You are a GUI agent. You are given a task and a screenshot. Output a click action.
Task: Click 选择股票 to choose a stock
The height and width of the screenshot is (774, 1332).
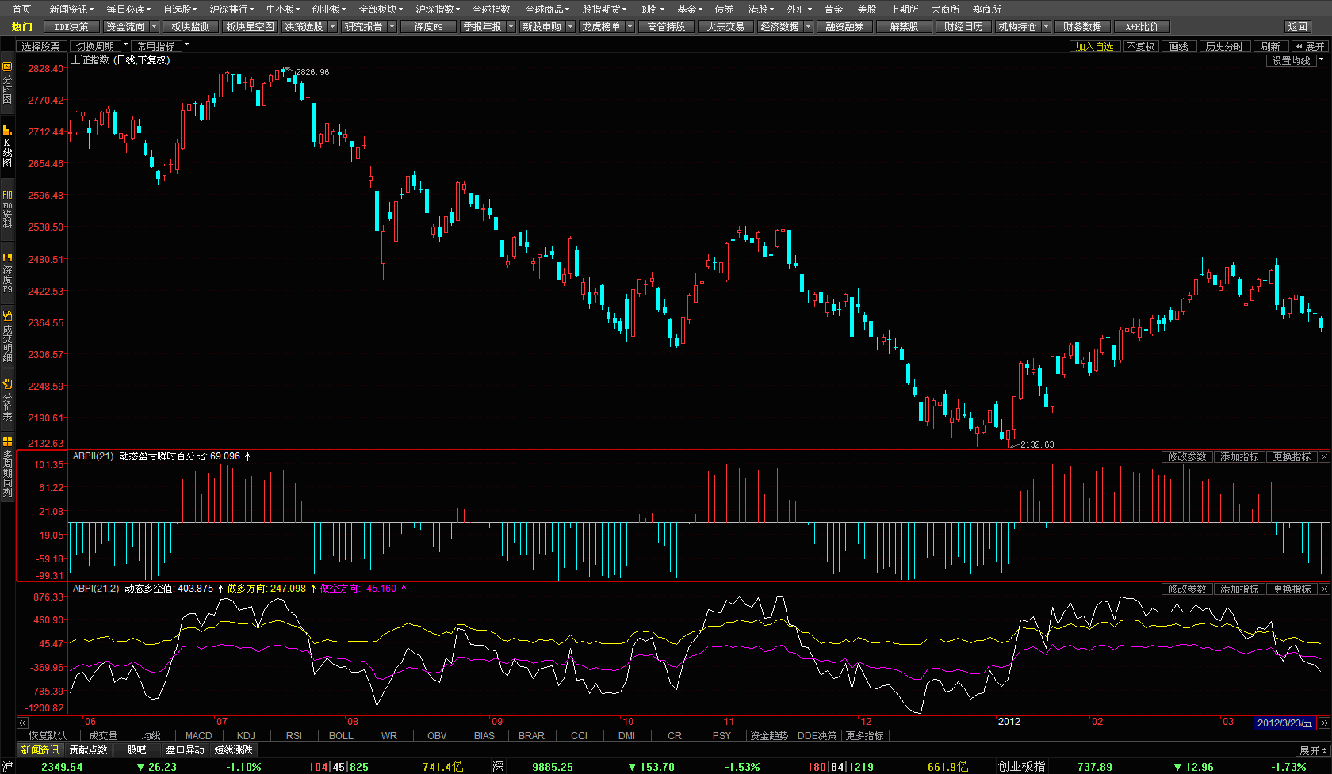coord(40,47)
